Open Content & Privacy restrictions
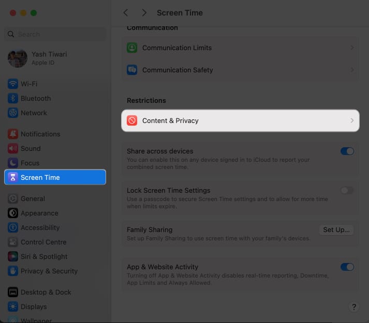Viewport: 369px width, 323px height. tap(240, 120)
